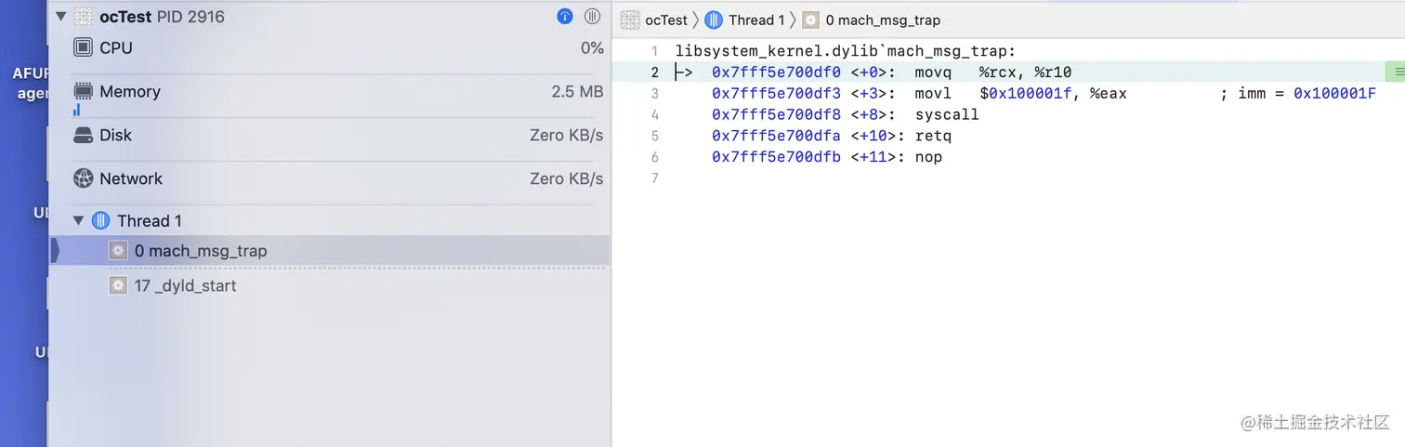The width and height of the screenshot is (1405, 447).
Task: Click Thread 1 in the jump bar
Action: pyautogui.click(x=756, y=20)
